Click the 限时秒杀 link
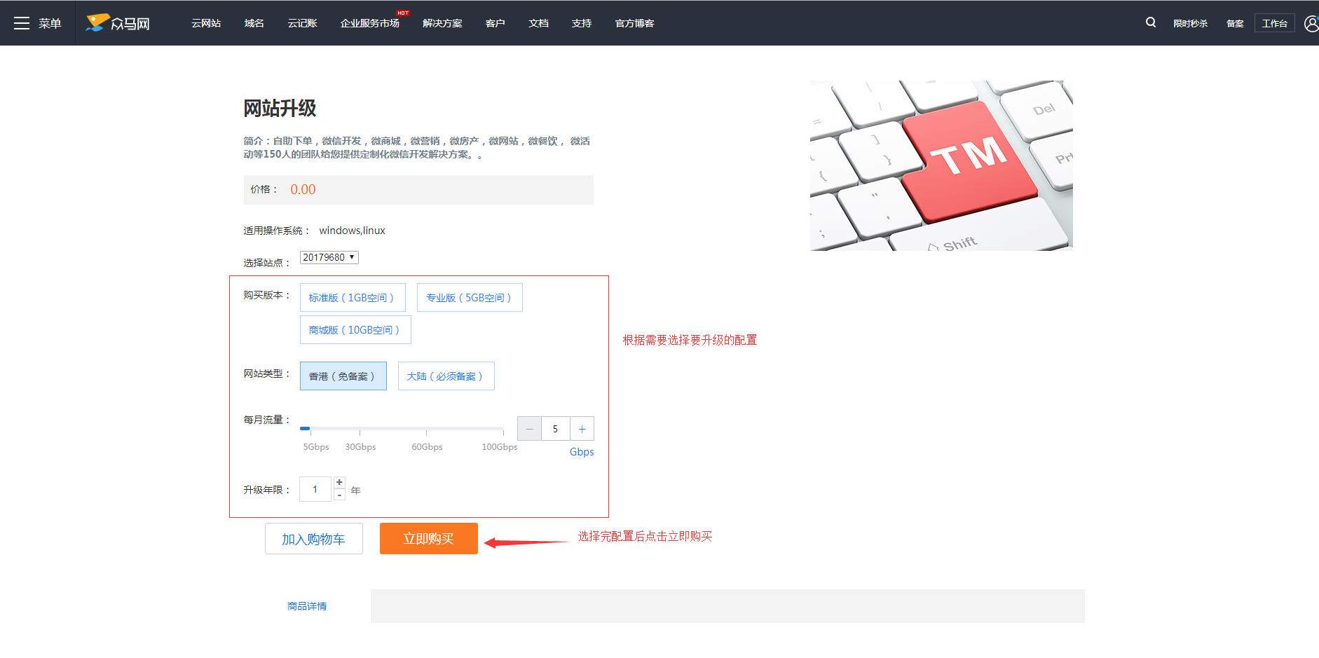 (1190, 23)
